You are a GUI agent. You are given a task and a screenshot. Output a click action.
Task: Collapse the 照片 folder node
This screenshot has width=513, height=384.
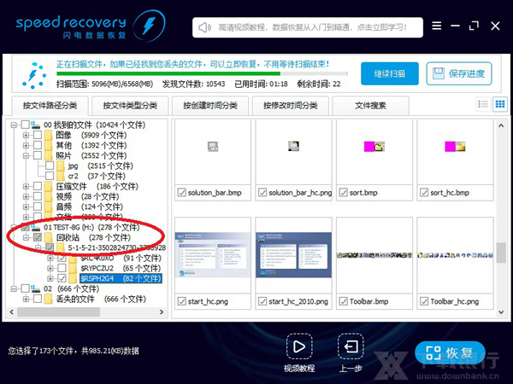[x=27, y=156]
